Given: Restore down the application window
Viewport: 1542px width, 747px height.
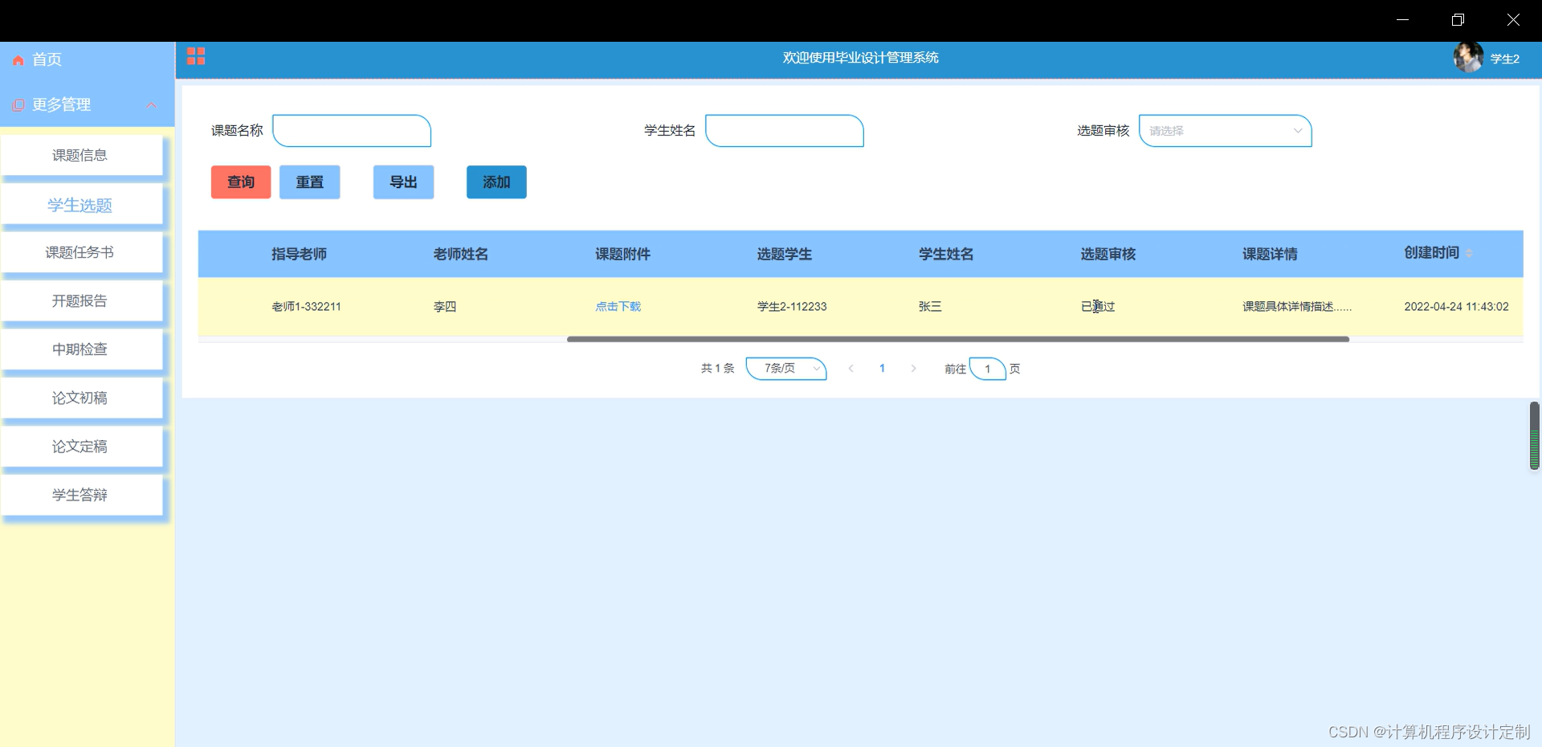Looking at the screenshot, I should (x=1458, y=20).
